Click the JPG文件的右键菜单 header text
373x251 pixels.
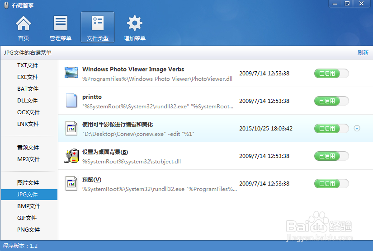pos(28,53)
